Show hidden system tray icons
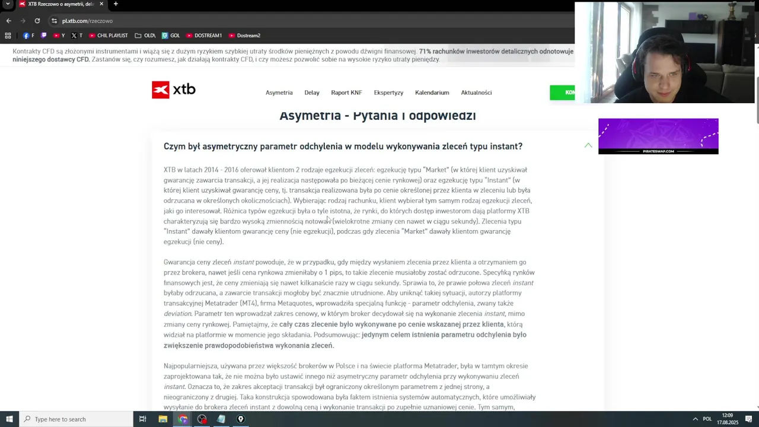 [x=696, y=419]
